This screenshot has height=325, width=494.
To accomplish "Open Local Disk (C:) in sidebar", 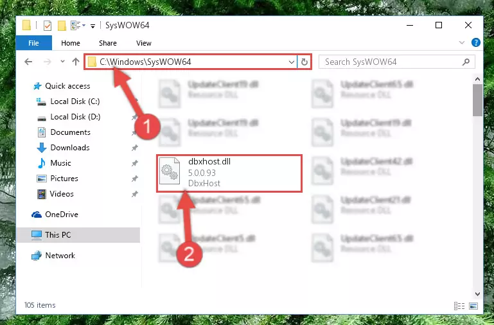I will (x=75, y=101).
